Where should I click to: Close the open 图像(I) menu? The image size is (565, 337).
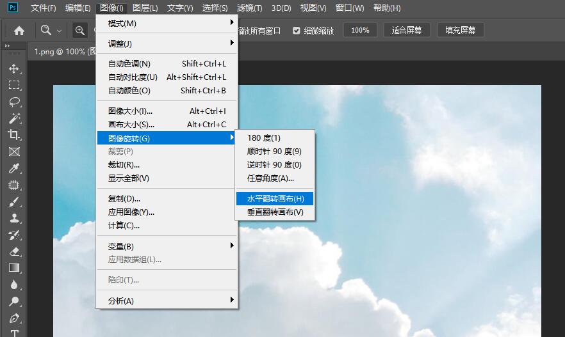[x=111, y=8]
